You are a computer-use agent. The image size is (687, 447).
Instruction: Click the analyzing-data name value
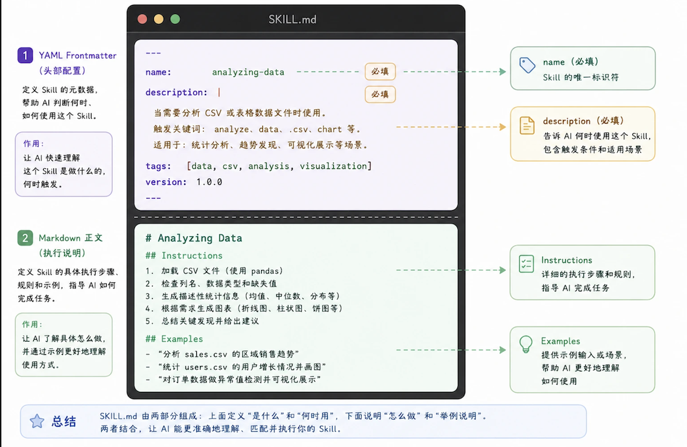click(x=248, y=72)
